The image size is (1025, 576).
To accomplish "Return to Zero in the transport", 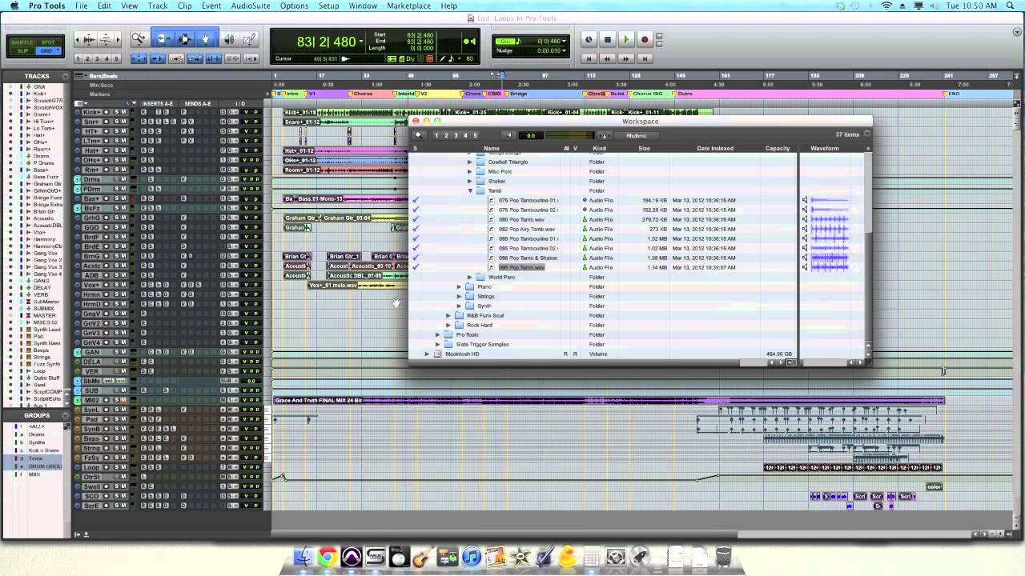I will [590, 58].
